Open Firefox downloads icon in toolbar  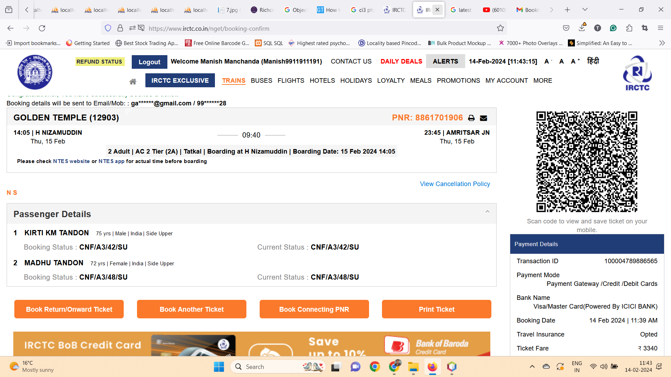point(582,28)
